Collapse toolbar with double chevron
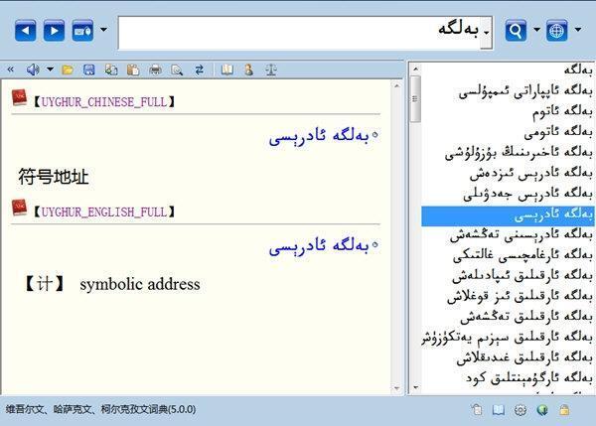Screen dimensions: 596x426 click(11, 70)
